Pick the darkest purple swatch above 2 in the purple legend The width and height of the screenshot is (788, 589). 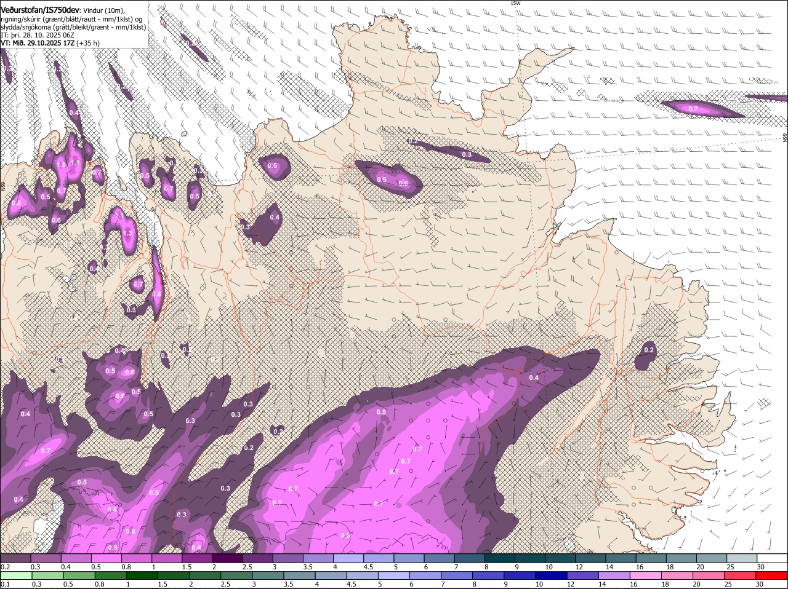(x=227, y=558)
